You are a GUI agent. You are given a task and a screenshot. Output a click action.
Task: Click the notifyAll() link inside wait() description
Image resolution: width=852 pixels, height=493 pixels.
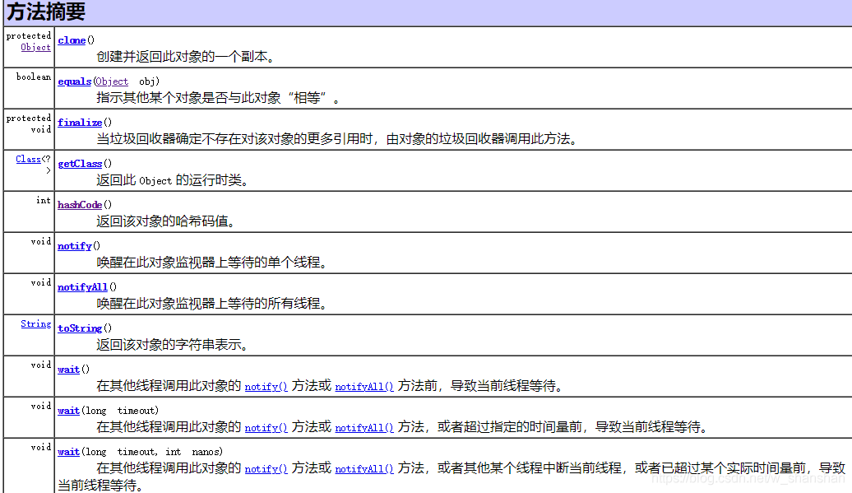click(363, 385)
